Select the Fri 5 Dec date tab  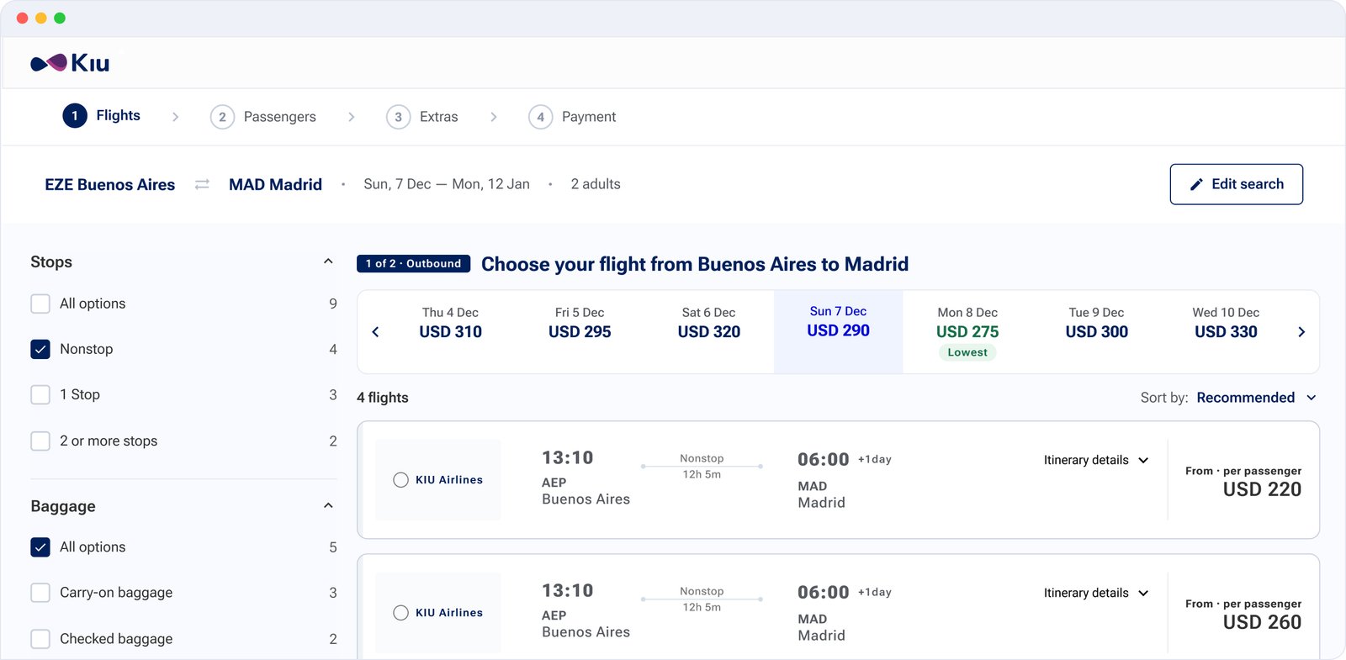click(580, 323)
